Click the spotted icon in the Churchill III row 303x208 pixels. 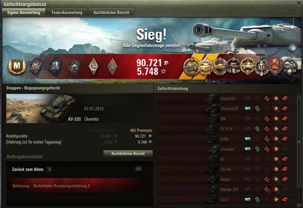point(248,109)
